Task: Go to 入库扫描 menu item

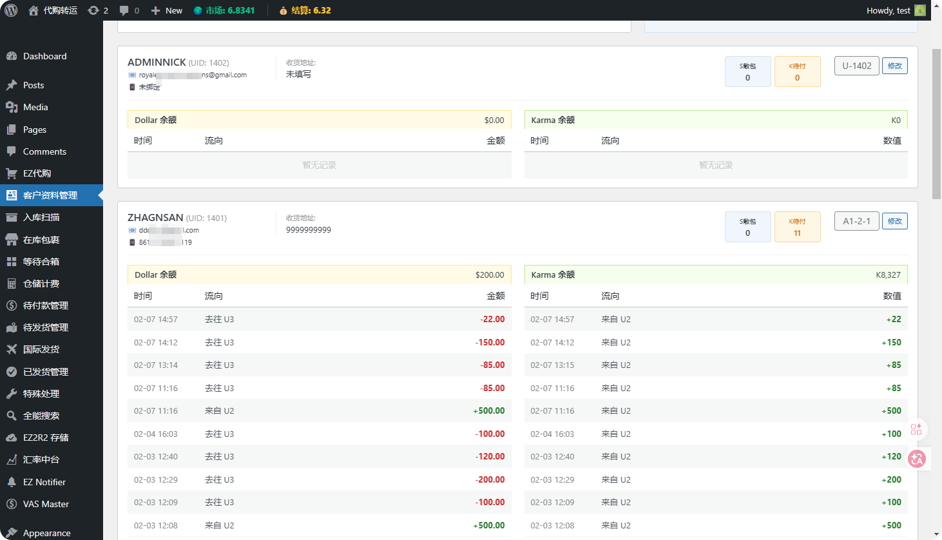Action: point(41,217)
